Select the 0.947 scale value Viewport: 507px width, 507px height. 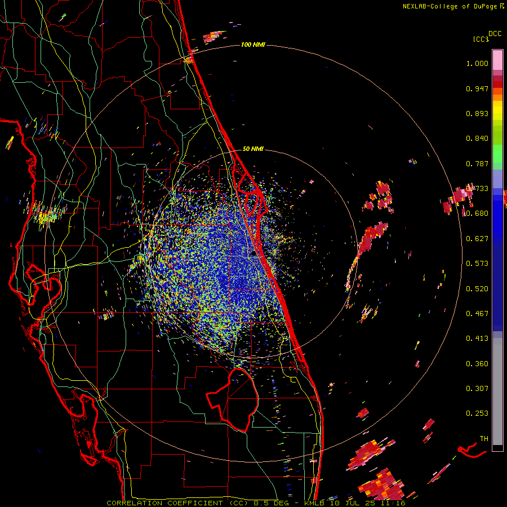477,88
